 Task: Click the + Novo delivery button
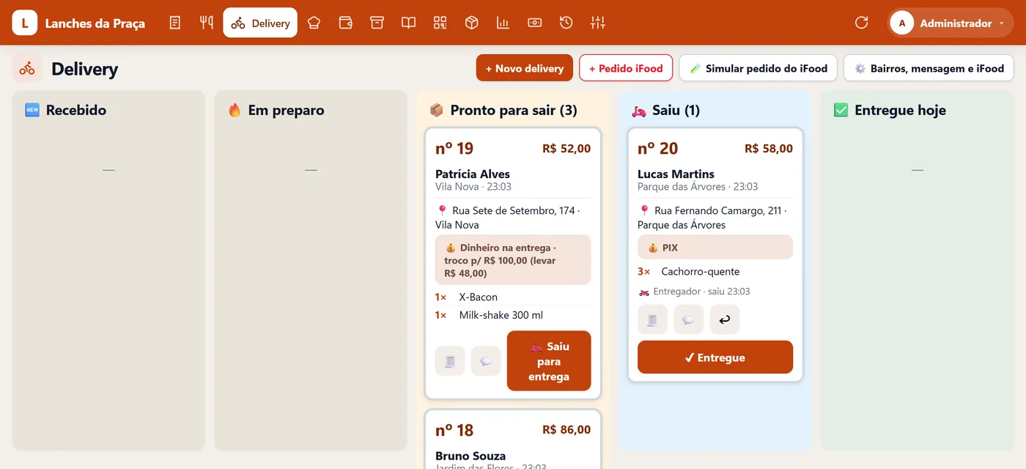click(524, 68)
